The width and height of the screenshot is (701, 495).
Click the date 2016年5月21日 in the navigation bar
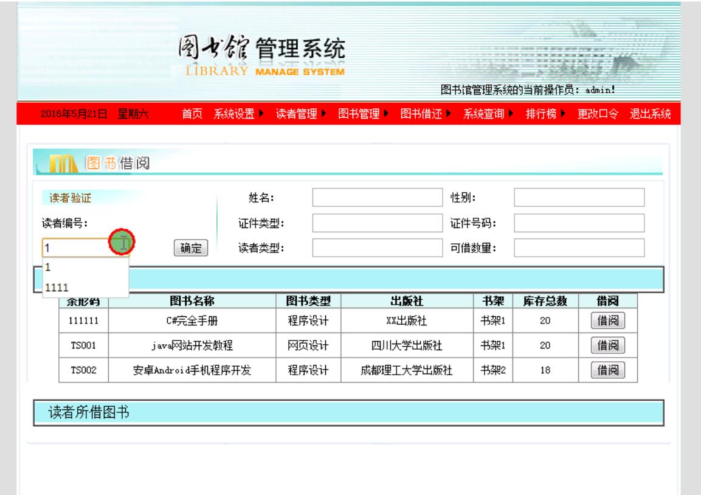click(x=74, y=114)
